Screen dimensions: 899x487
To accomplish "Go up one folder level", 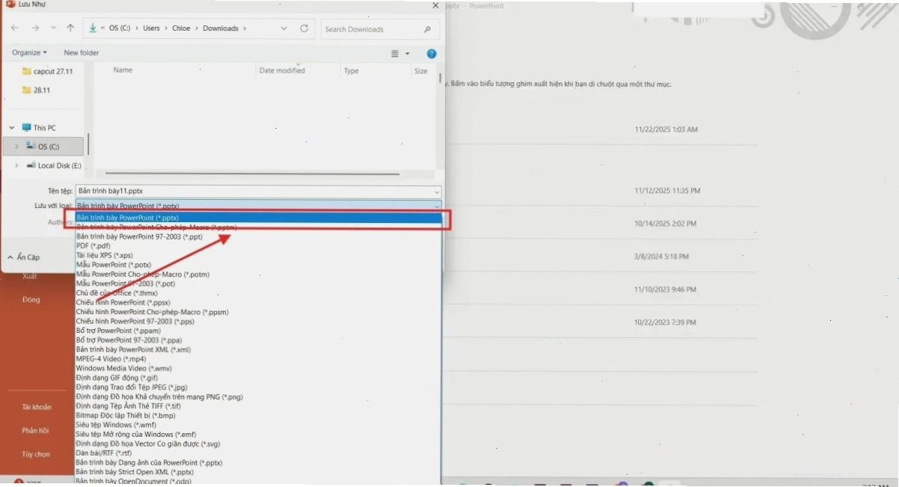I will (x=70, y=28).
